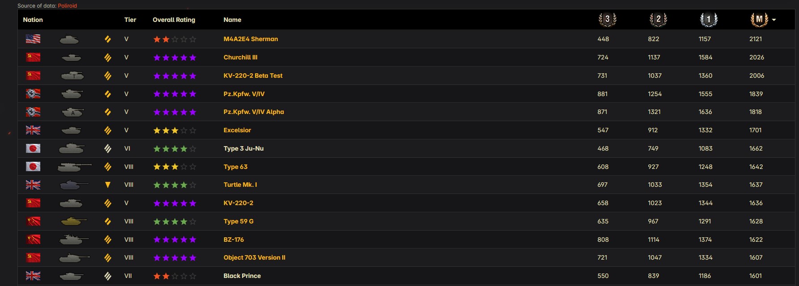
Task: Open Type 63 tank page
Action: coord(235,167)
